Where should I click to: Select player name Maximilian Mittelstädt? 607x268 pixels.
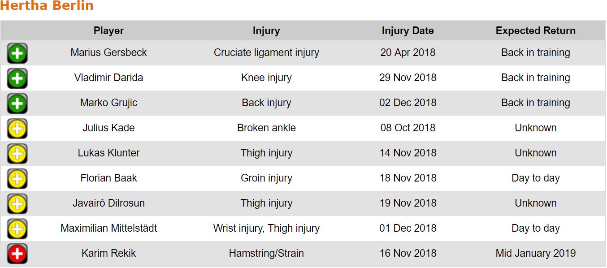pos(108,228)
